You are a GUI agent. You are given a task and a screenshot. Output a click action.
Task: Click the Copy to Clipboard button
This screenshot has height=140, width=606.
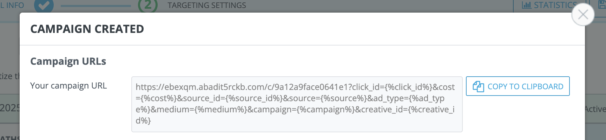(x=518, y=86)
